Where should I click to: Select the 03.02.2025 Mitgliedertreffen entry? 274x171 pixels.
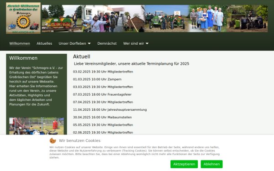click(x=103, y=72)
